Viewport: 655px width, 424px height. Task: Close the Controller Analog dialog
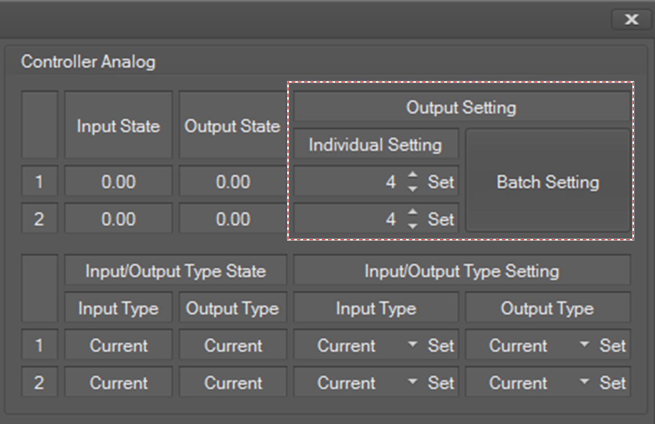(x=631, y=19)
